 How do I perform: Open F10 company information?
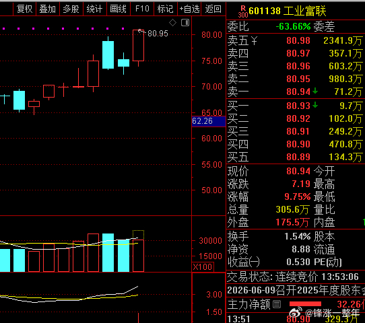(x=142, y=9)
